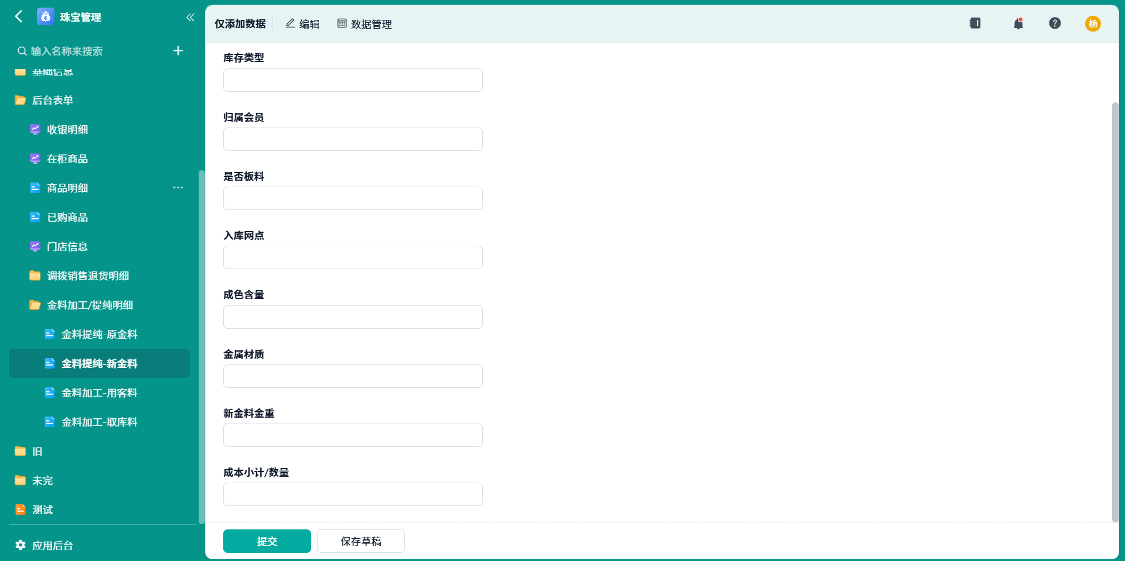
Task: Click the pencil edit icon
Action: click(290, 23)
